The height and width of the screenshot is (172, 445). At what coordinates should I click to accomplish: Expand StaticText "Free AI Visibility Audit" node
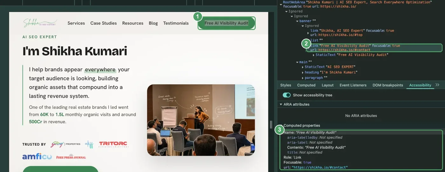313,55
